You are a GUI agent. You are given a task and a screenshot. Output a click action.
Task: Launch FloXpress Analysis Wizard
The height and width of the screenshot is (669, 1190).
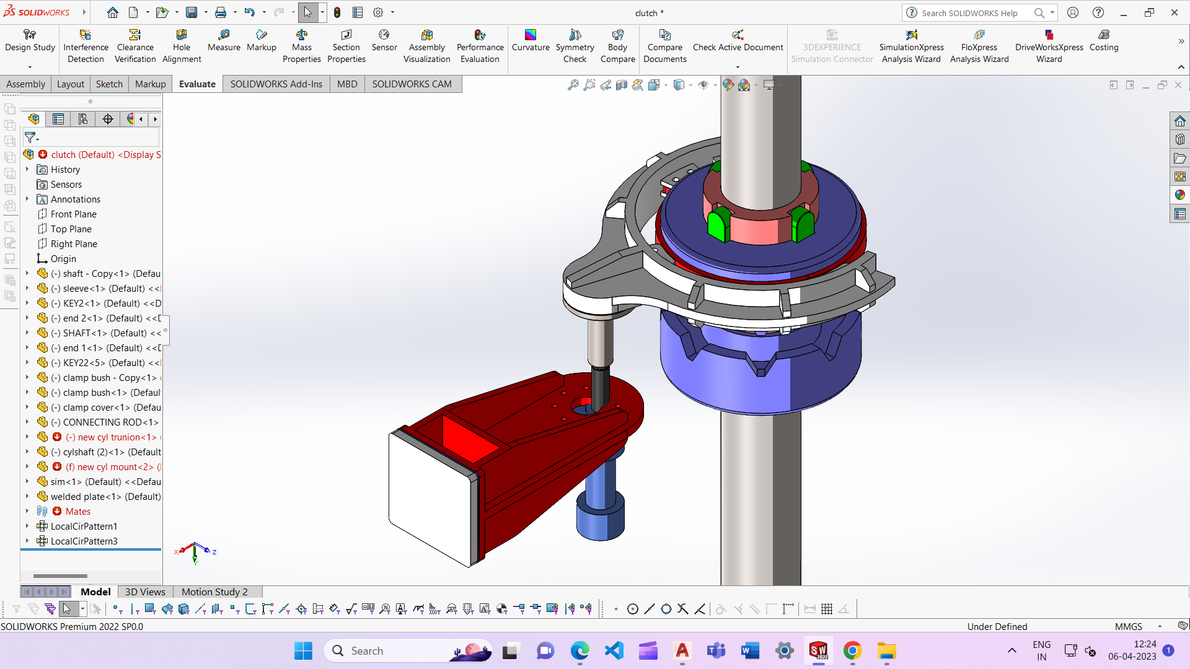[979, 46]
